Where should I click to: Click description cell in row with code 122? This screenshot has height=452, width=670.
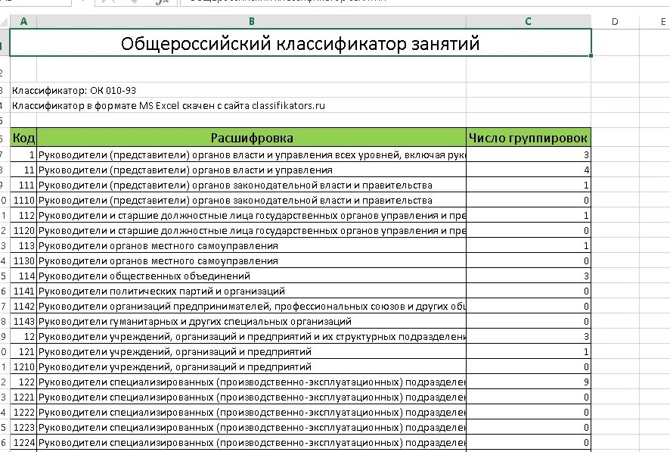(252, 382)
